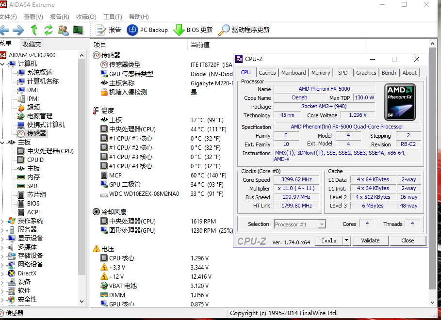Expand the 操作系统 tree node

point(2,221)
